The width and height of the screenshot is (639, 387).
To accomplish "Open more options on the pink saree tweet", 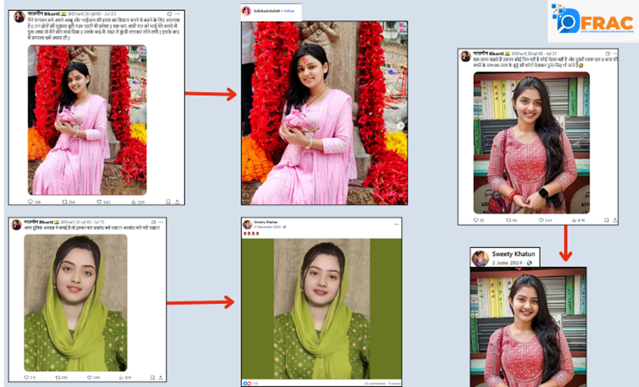I will pos(176,14).
